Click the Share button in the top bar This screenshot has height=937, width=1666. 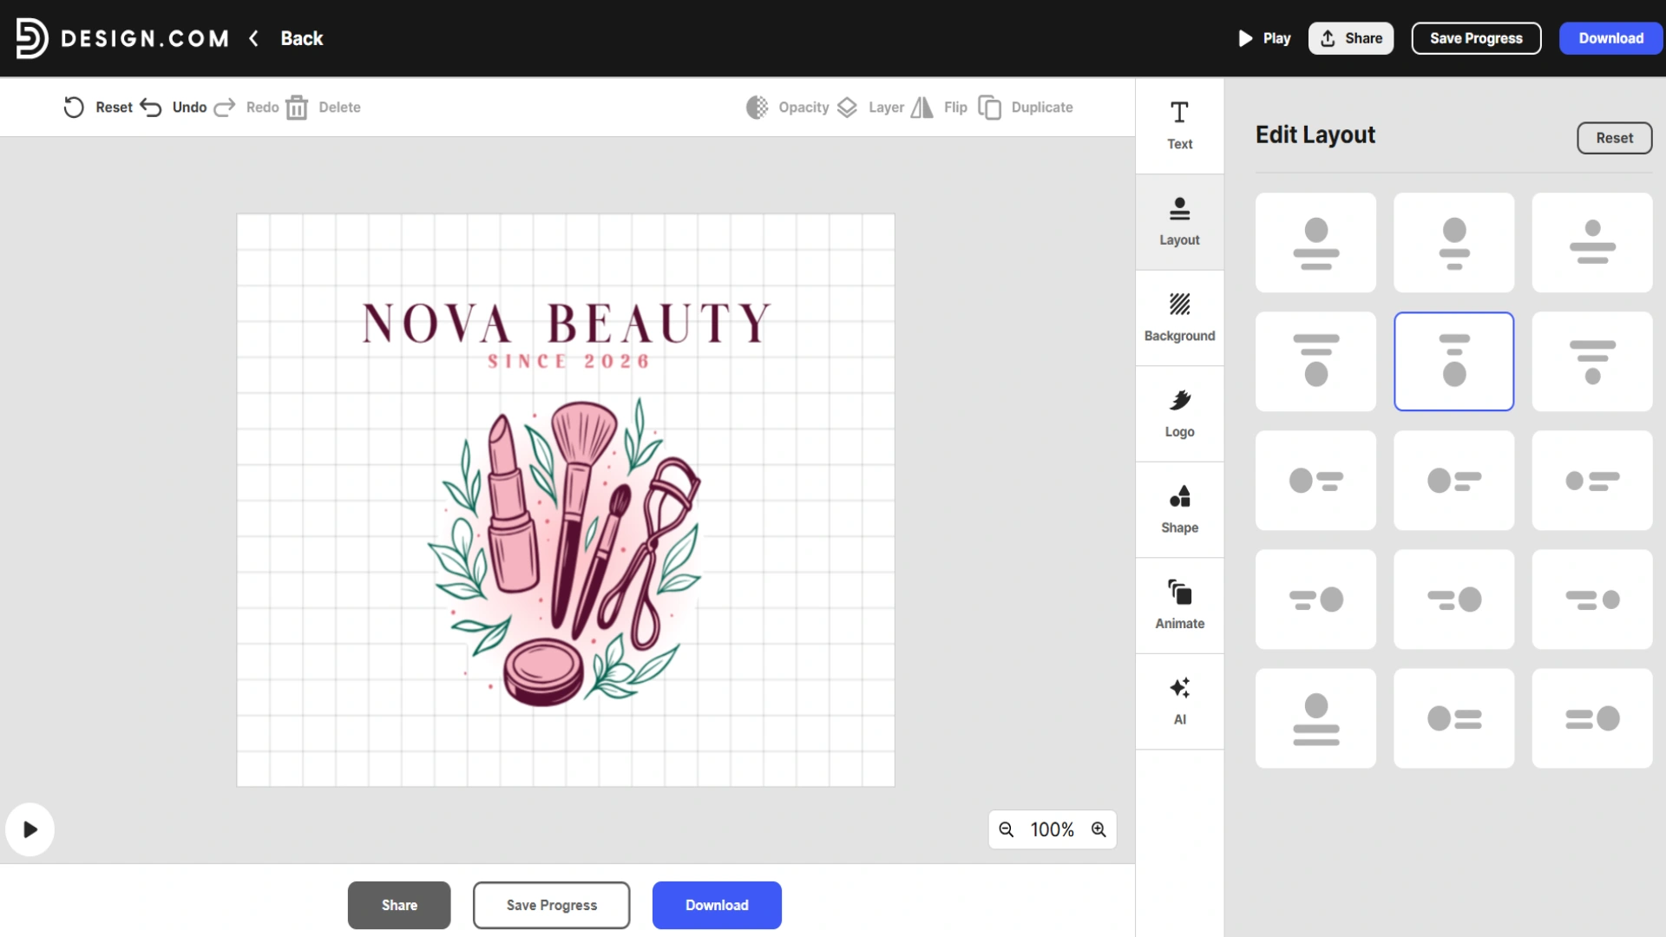(1351, 38)
